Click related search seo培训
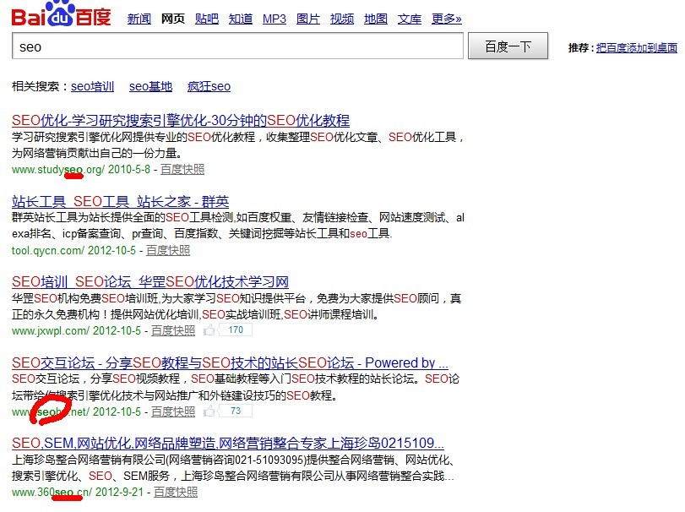The image size is (685, 512). [92, 86]
